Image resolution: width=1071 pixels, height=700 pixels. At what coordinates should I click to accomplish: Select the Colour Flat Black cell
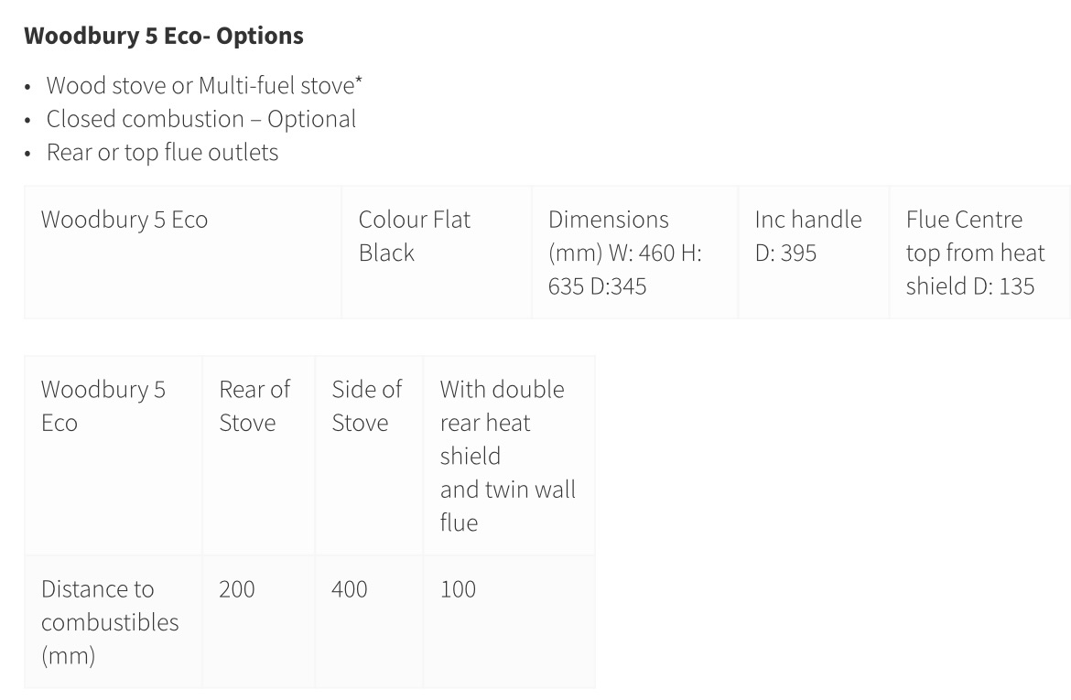pyautogui.click(x=437, y=252)
